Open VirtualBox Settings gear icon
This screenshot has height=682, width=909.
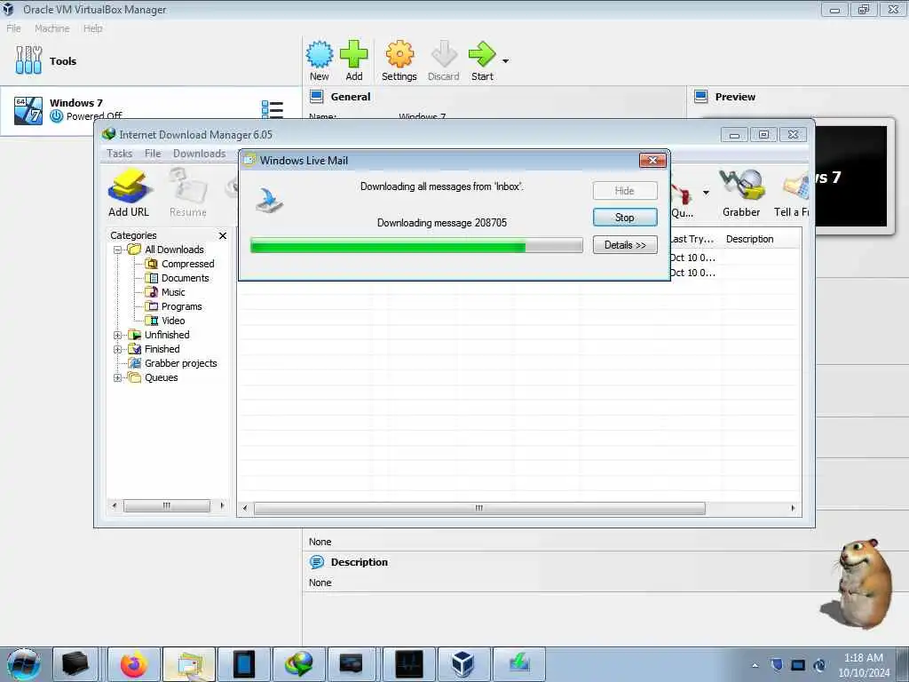[x=399, y=54]
